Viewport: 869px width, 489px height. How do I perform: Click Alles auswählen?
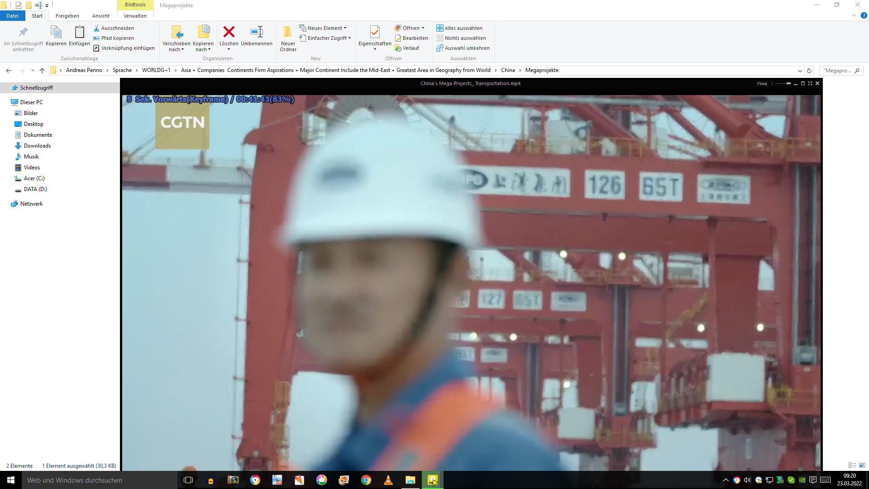[459, 28]
